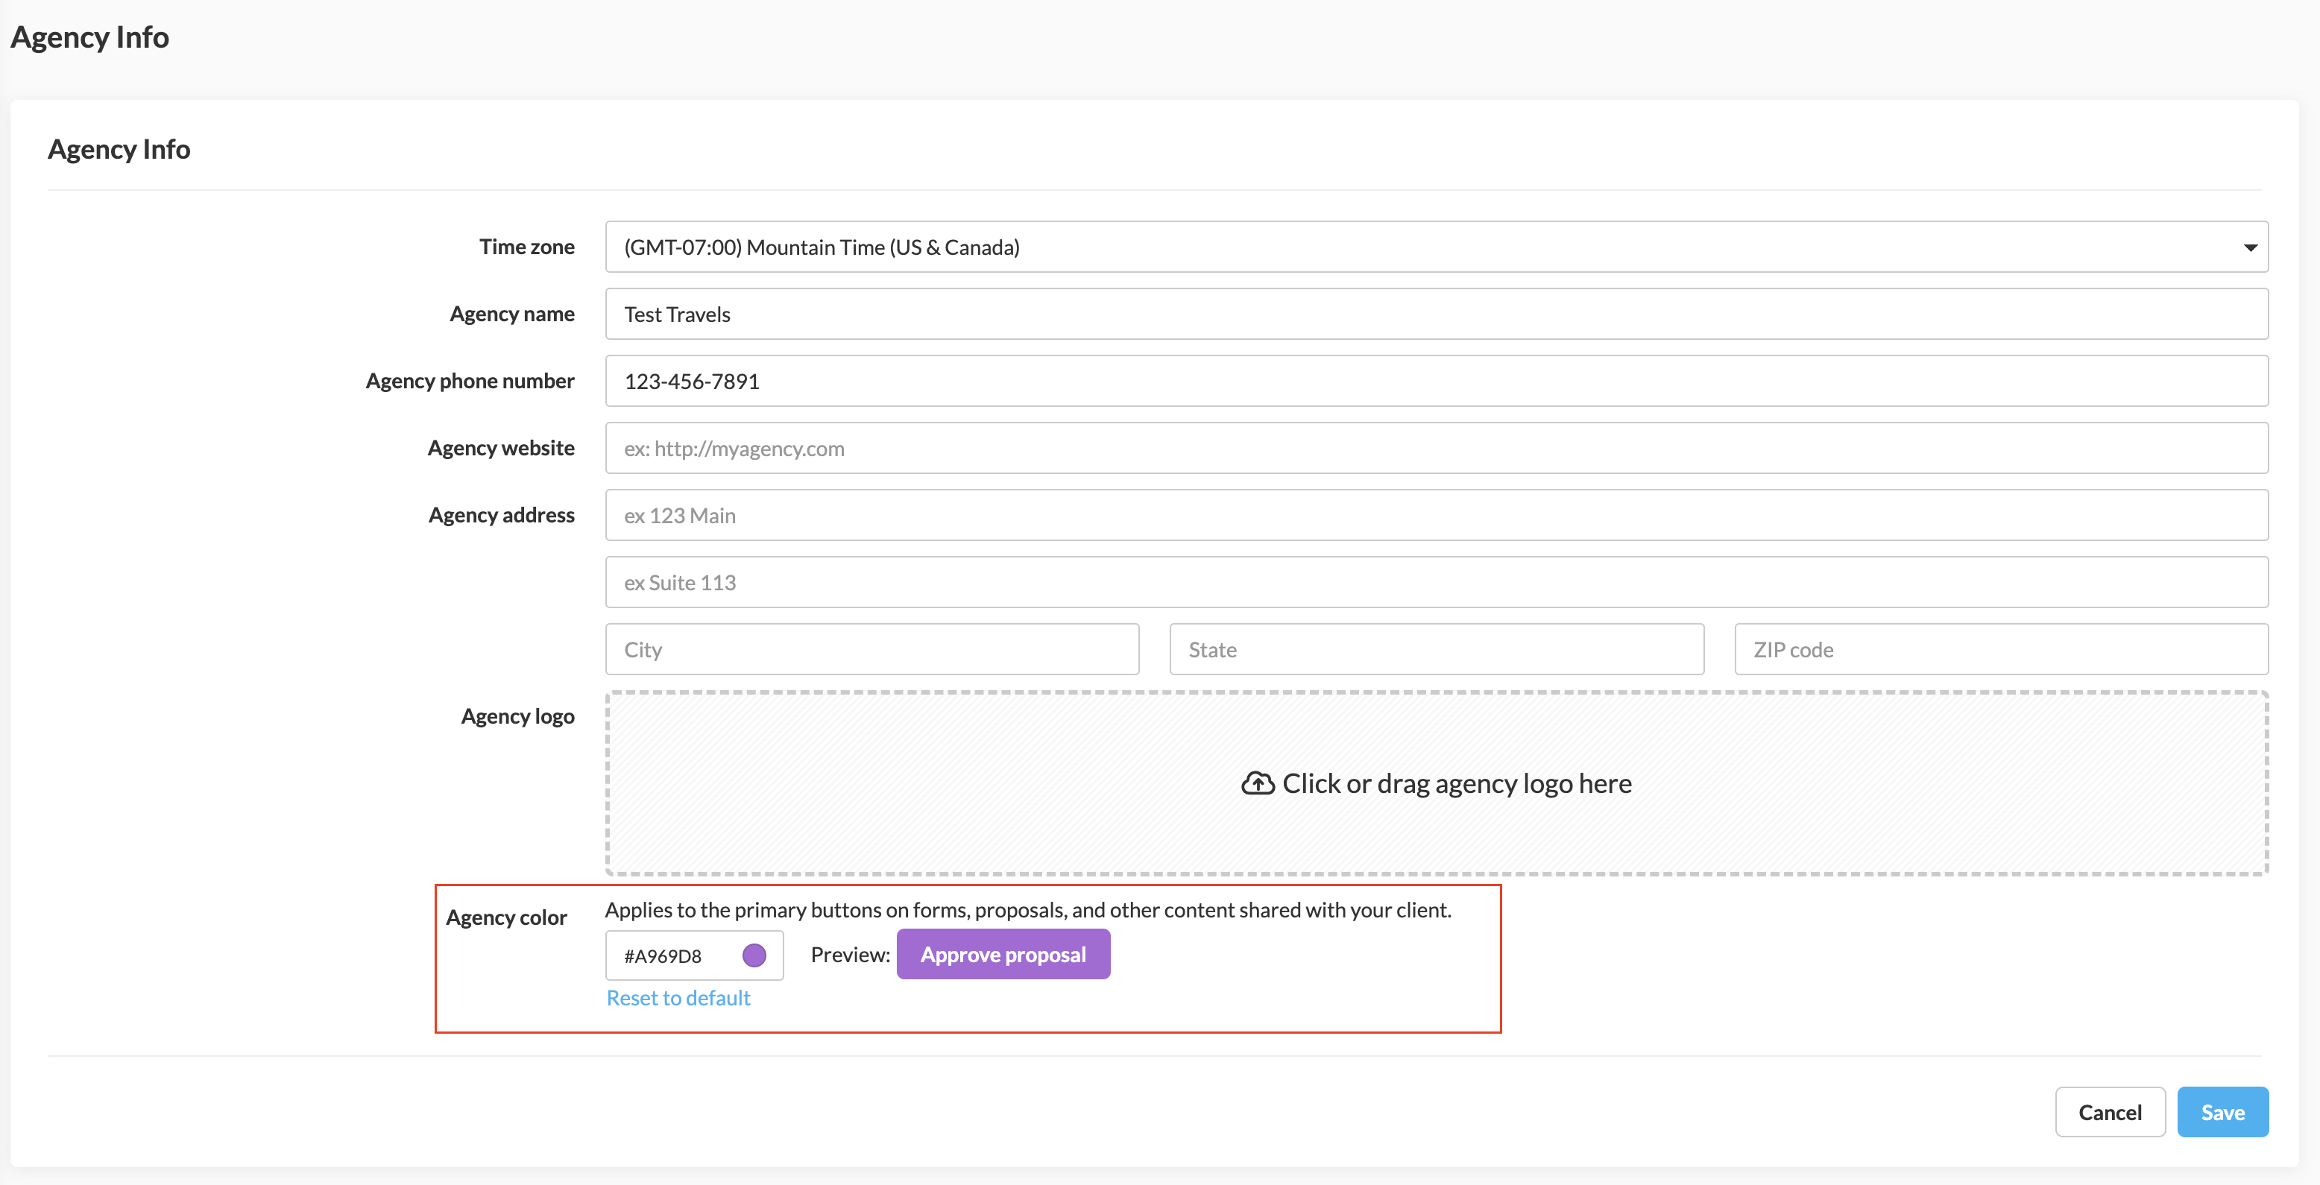Click the ZIP code input field
The width and height of the screenshot is (2320, 1185).
(x=2001, y=649)
